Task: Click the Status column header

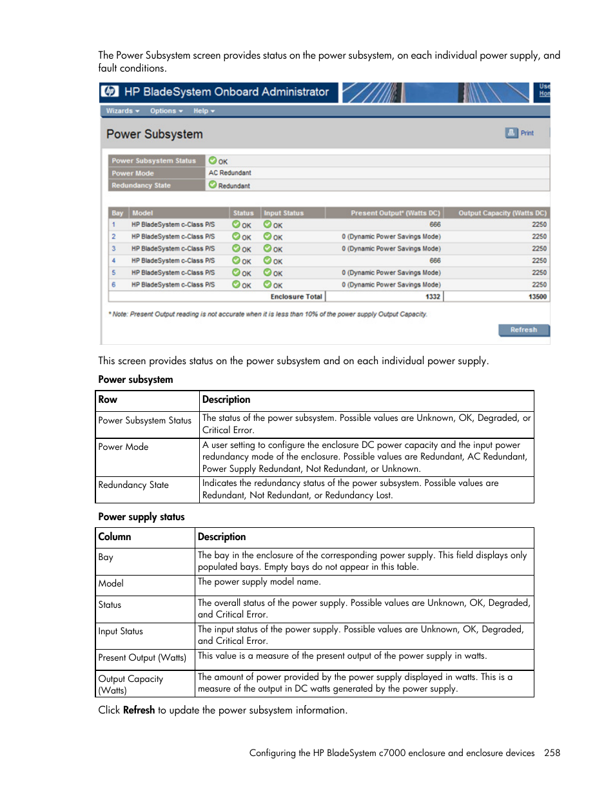Action: [x=245, y=213]
